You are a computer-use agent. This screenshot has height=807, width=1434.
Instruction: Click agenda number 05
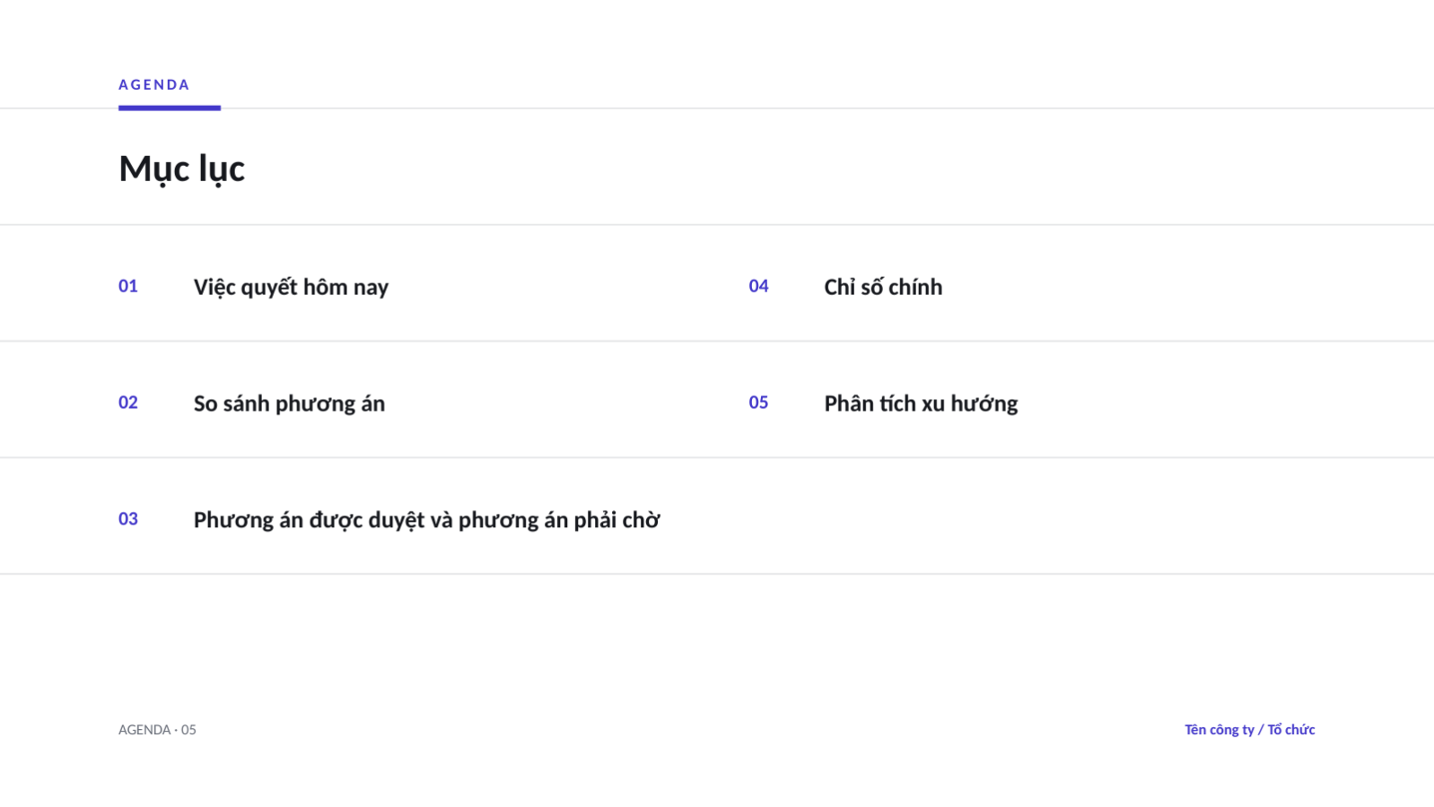[759, 403]
